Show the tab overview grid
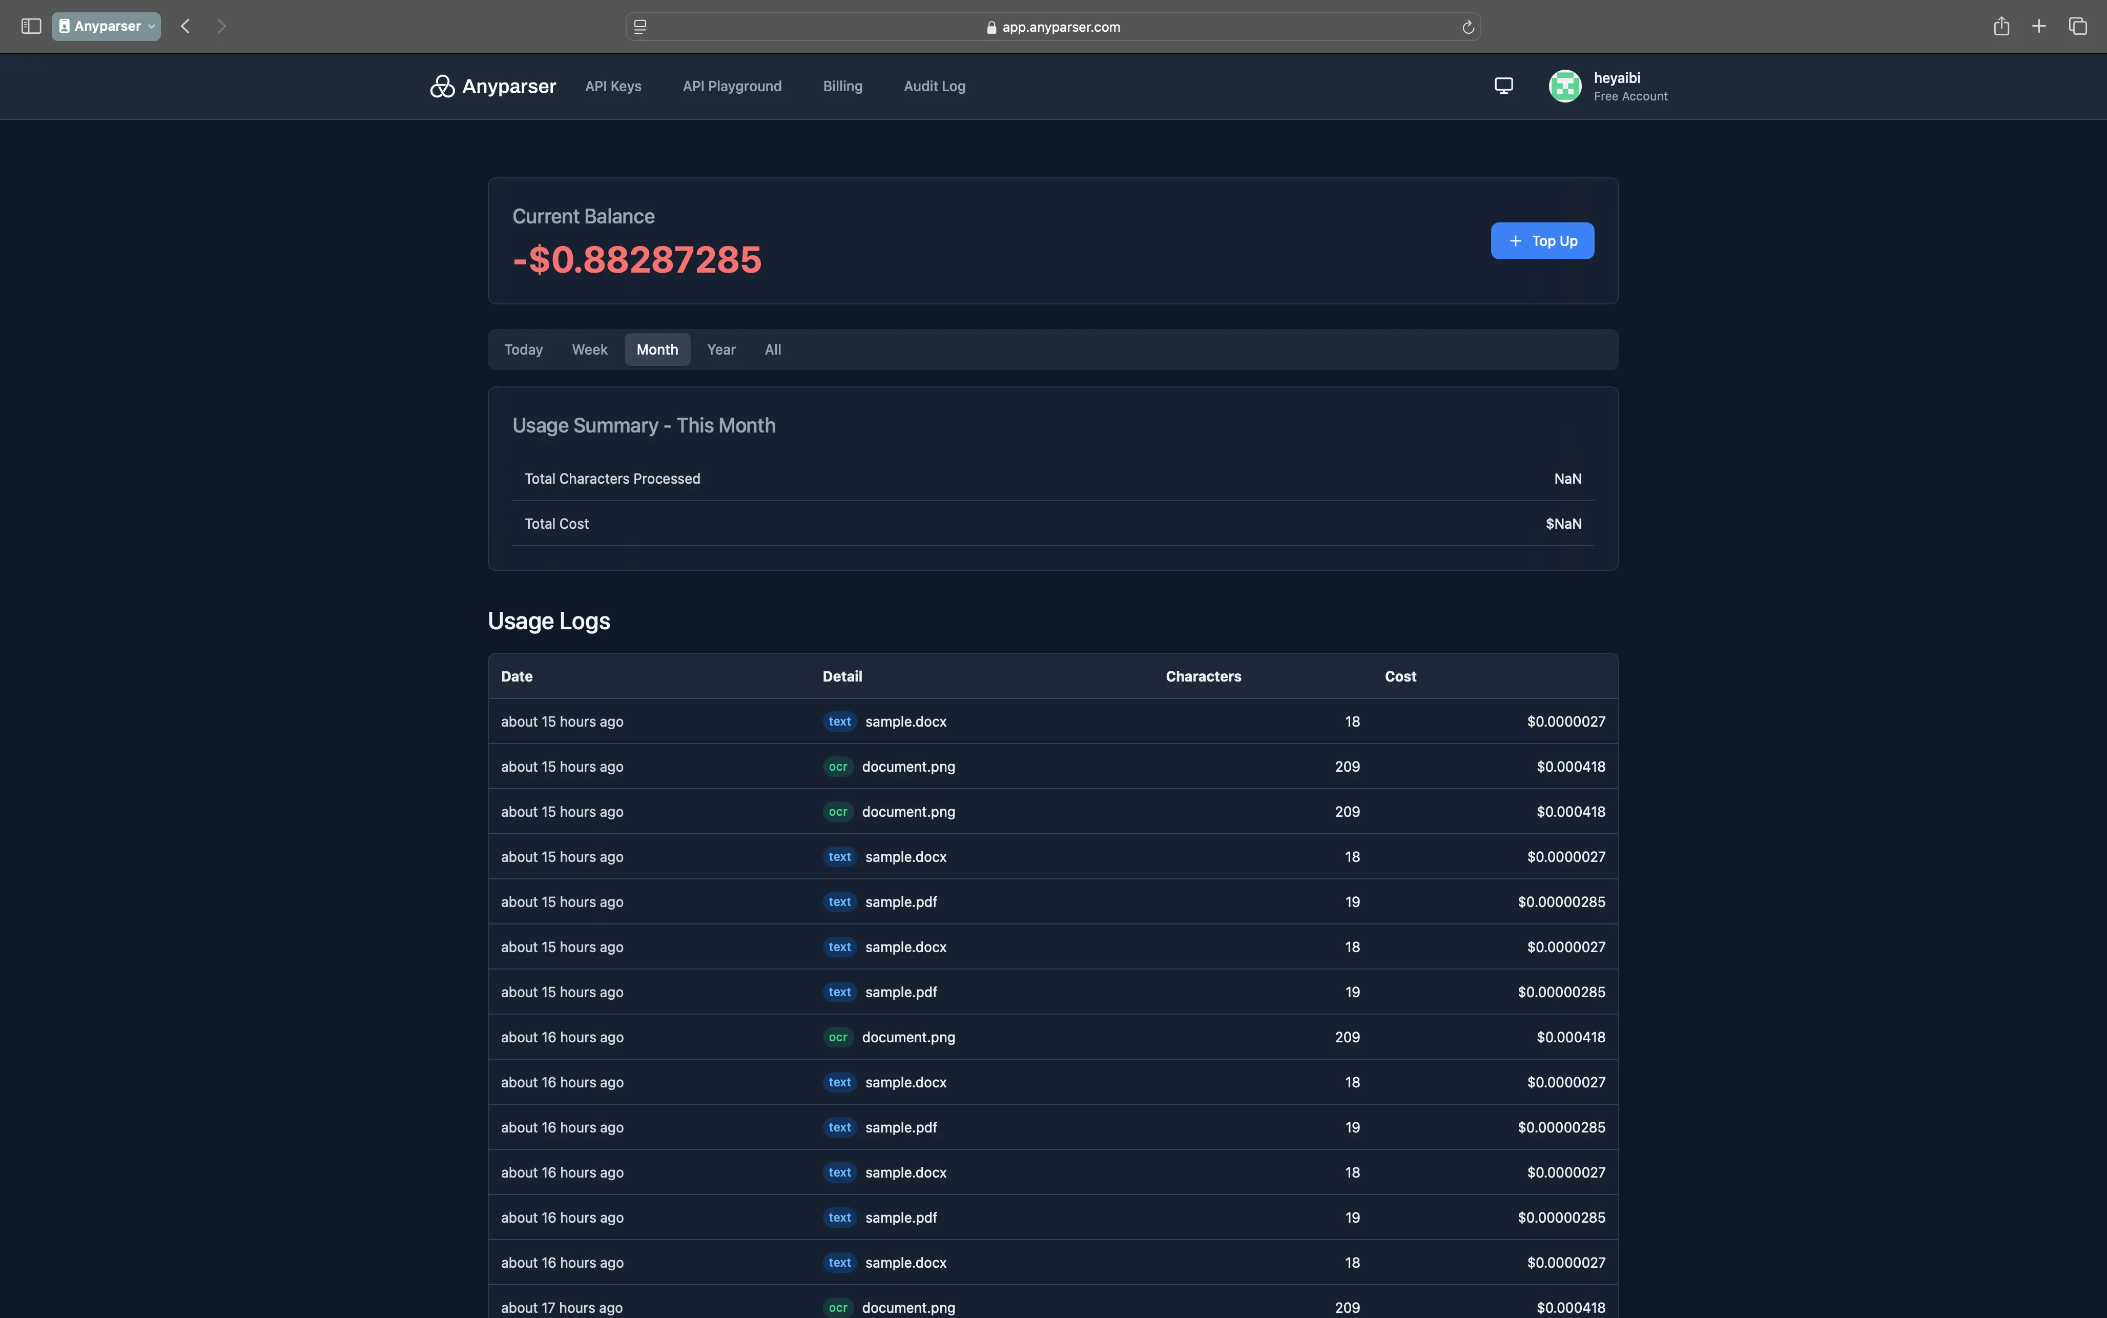This screenshot has height=1318, width=2107. click(2078, 26)
